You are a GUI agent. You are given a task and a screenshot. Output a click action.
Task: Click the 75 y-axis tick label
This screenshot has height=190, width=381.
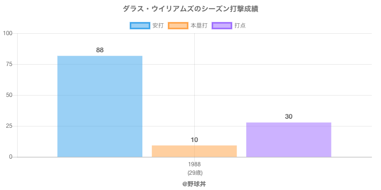[x=10, y=64]
